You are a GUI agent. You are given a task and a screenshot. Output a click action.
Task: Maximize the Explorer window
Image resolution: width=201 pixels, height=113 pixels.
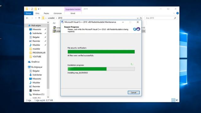168,9
